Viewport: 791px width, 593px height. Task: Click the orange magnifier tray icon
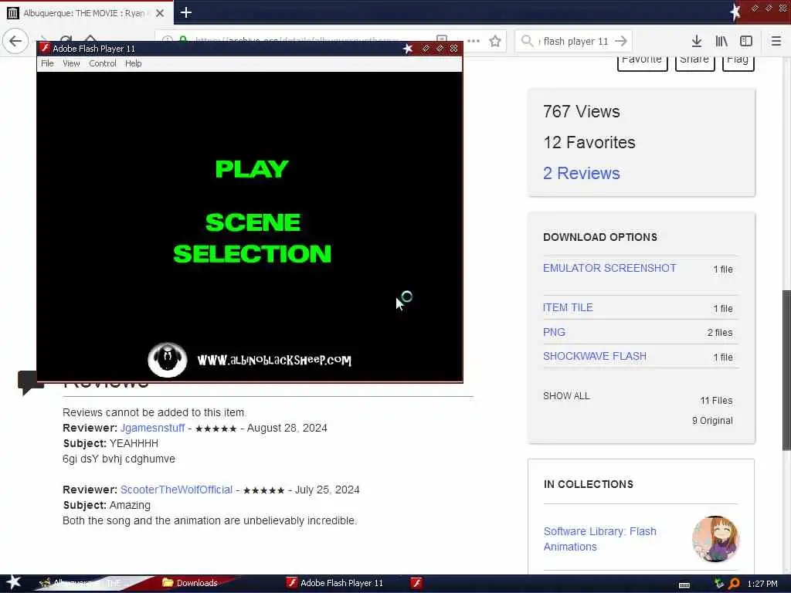735,584
